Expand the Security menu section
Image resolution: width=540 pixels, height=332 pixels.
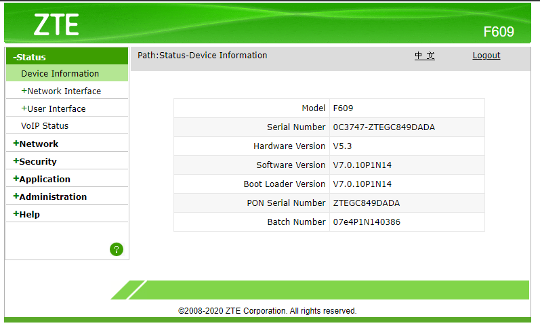coord(35,162)
